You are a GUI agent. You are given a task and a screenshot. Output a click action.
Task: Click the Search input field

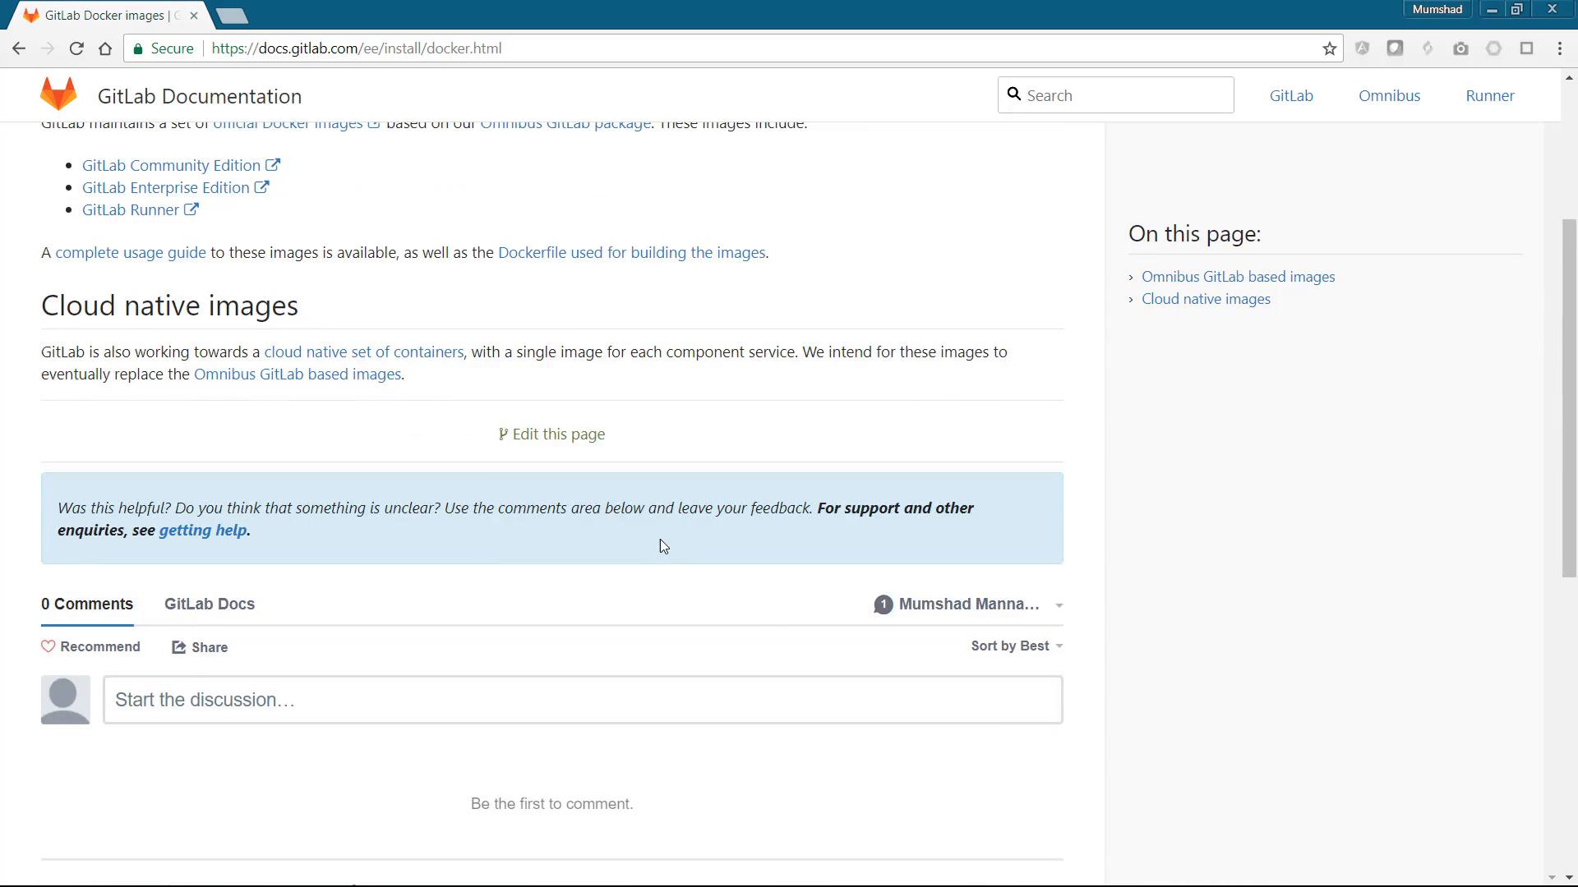(1115, 95)
